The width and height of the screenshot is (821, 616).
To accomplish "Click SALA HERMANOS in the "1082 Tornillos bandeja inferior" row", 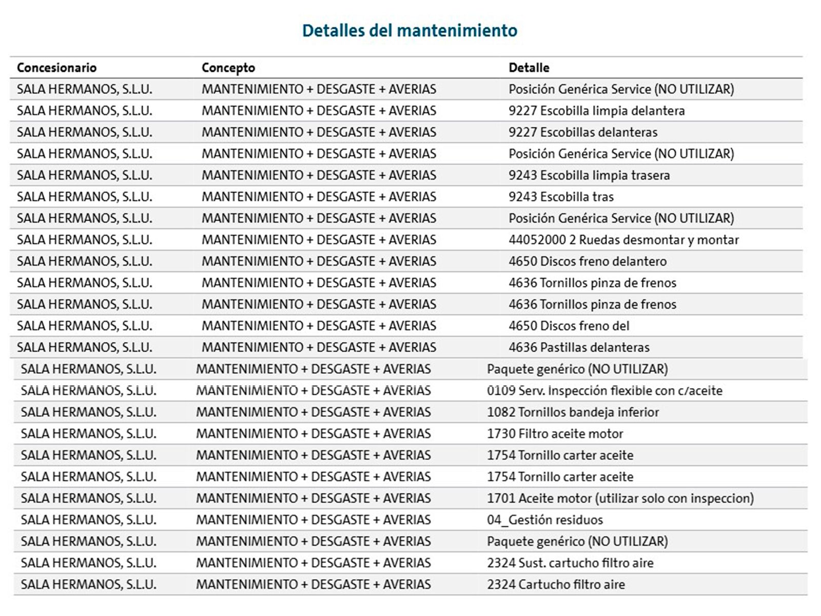I will coord(89,413).
